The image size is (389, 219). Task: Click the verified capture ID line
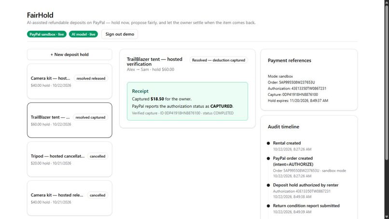182,113
